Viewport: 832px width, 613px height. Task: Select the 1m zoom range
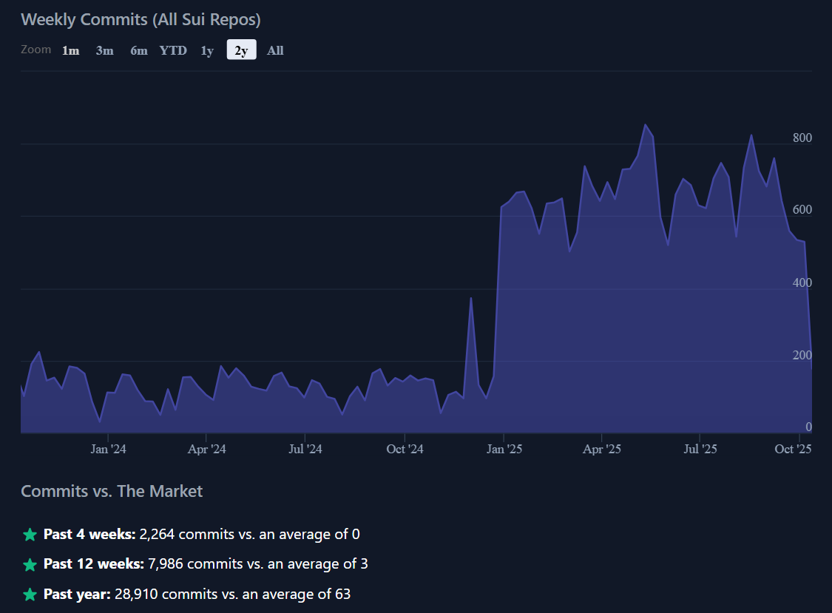70,50
